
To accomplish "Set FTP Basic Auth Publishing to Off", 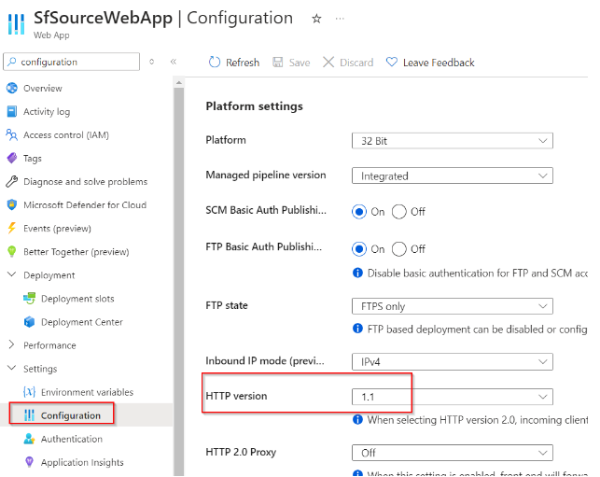I will coord(398,249).
